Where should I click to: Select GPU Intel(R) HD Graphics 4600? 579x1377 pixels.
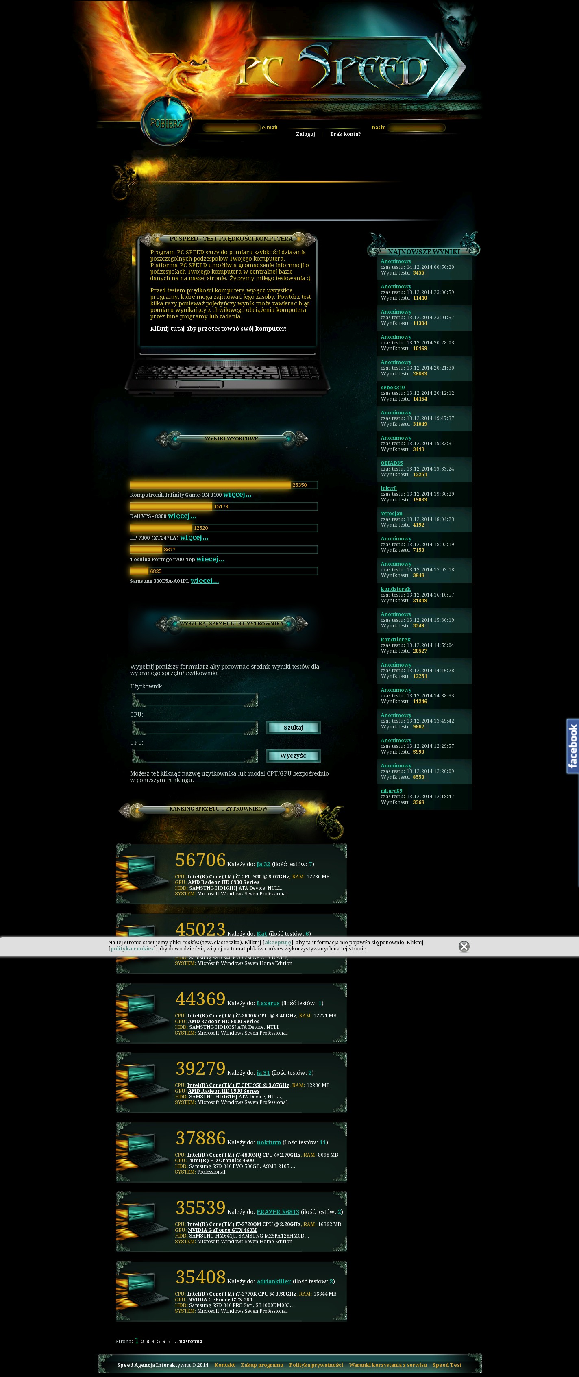[221, 1161]
